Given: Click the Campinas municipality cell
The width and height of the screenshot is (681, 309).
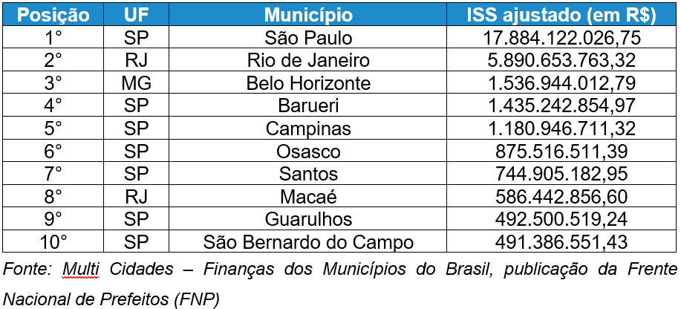Looking at the screenshot, I should tap(308, 129).
